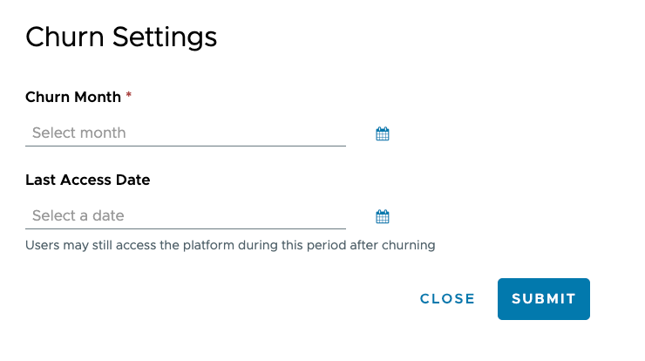Image resolution: width=645 pixels, height=361 pixels.
Task: Focus the Select a date input field
Action: (186, 216)
